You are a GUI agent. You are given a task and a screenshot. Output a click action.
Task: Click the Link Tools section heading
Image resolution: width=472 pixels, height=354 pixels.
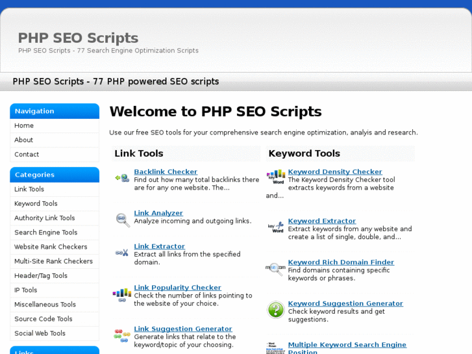pyautogui.click(x=139, y=153)
